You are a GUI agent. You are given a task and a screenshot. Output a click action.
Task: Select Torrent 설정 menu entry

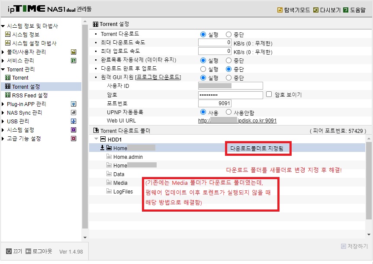click(26, 87)
